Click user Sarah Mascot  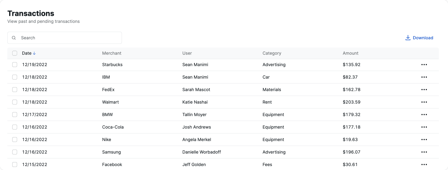tap(196, 90)
